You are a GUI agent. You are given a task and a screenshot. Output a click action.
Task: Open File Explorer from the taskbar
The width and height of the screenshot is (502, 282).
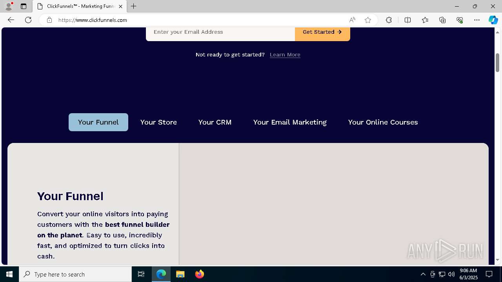pos(180,274)
